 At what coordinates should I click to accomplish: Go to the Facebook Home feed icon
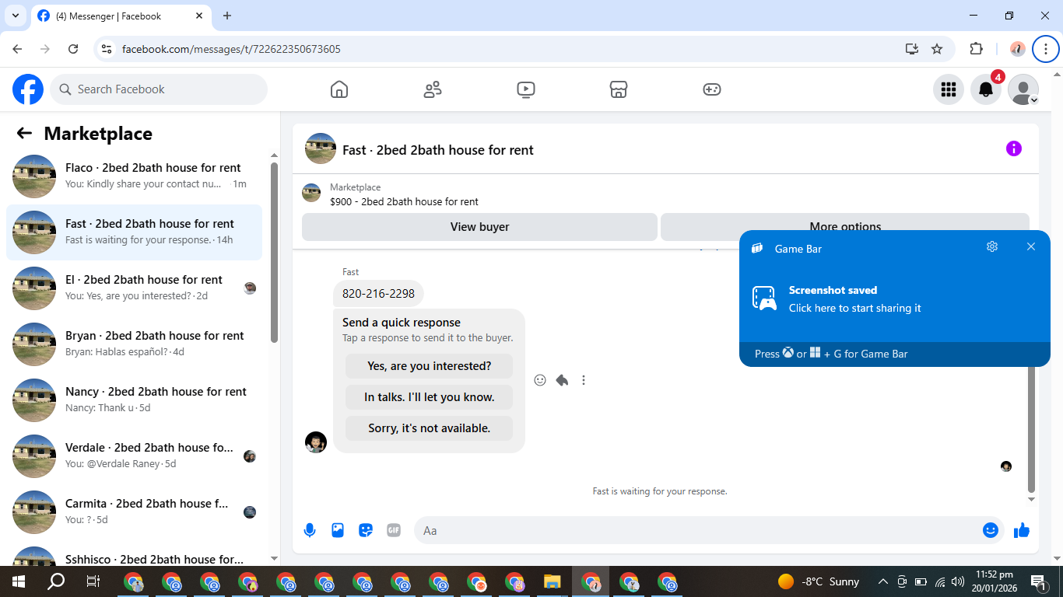point(339,89)
